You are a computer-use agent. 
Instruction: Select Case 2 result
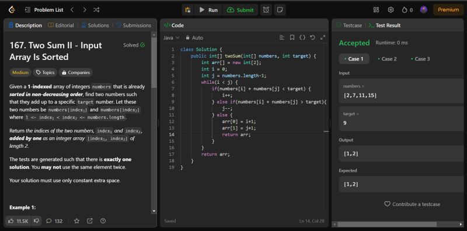pos(388,59)
